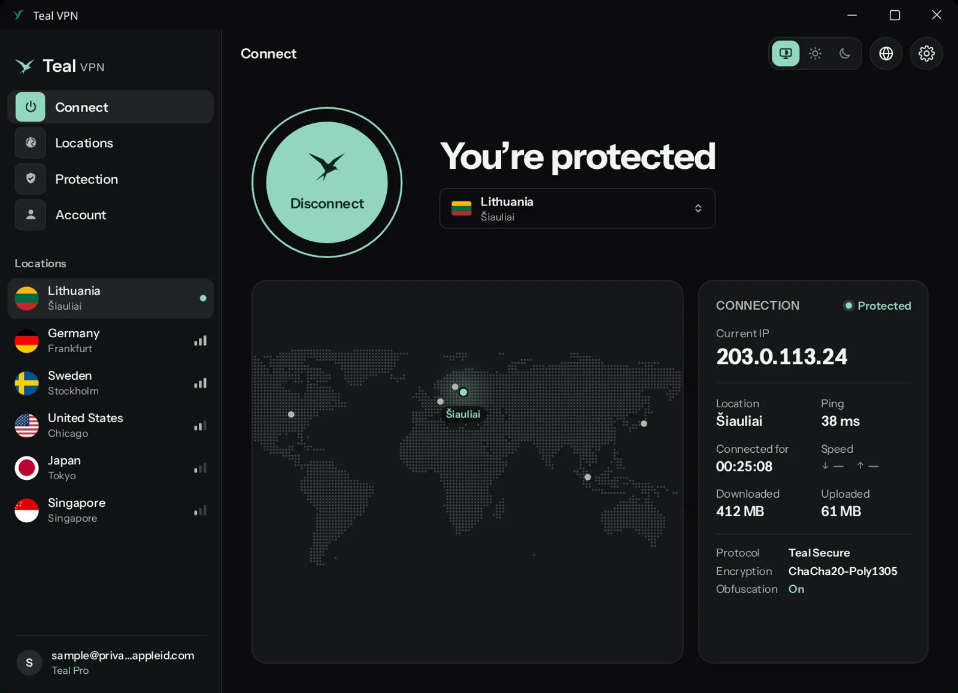Click the Japan flag icon
The width and height of the screenshot is (958, 693).
pos(27,468)
